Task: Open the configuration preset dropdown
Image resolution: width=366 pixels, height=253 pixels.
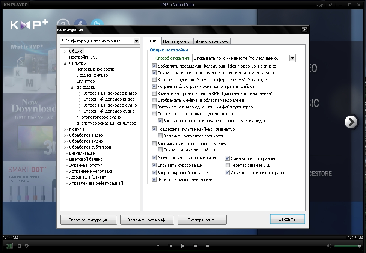Action: [137, 41]
